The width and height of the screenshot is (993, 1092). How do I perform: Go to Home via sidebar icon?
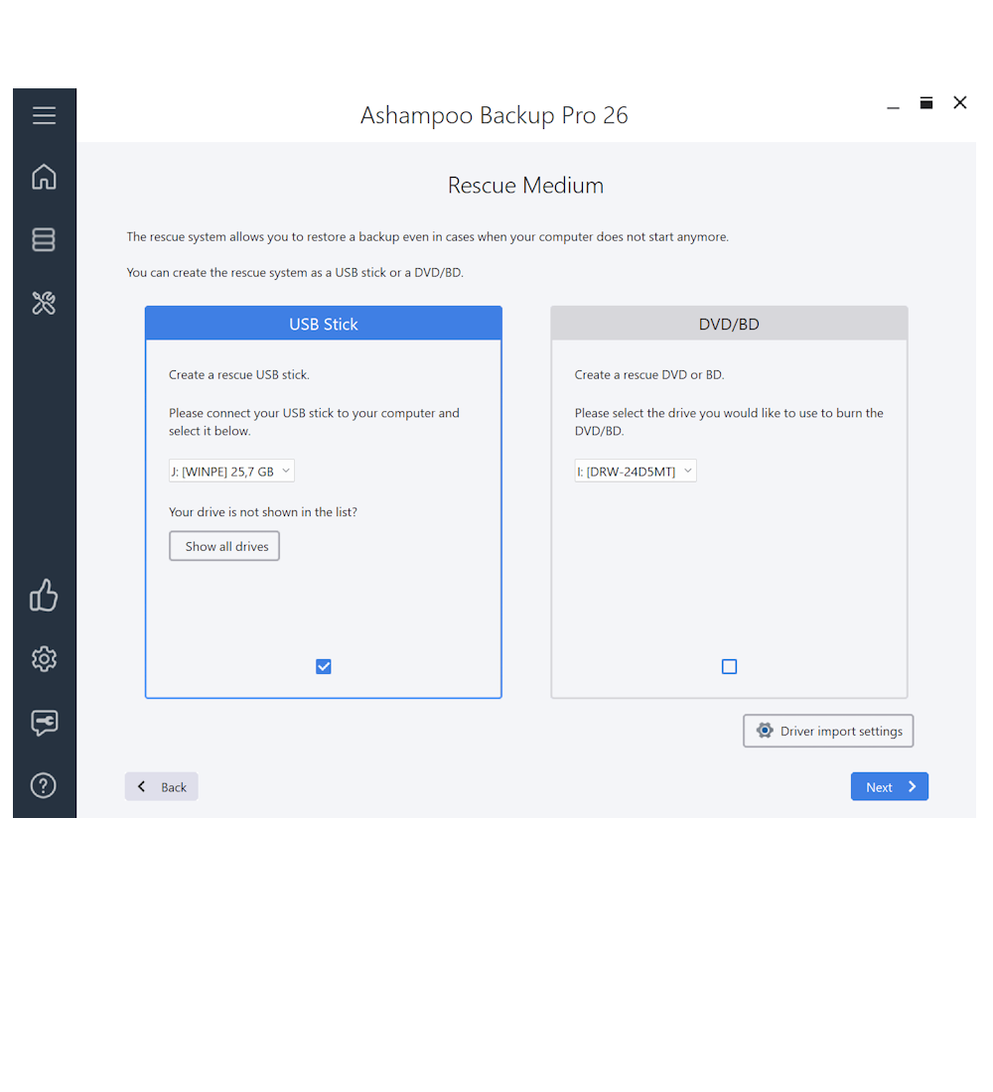pos(44,177)
